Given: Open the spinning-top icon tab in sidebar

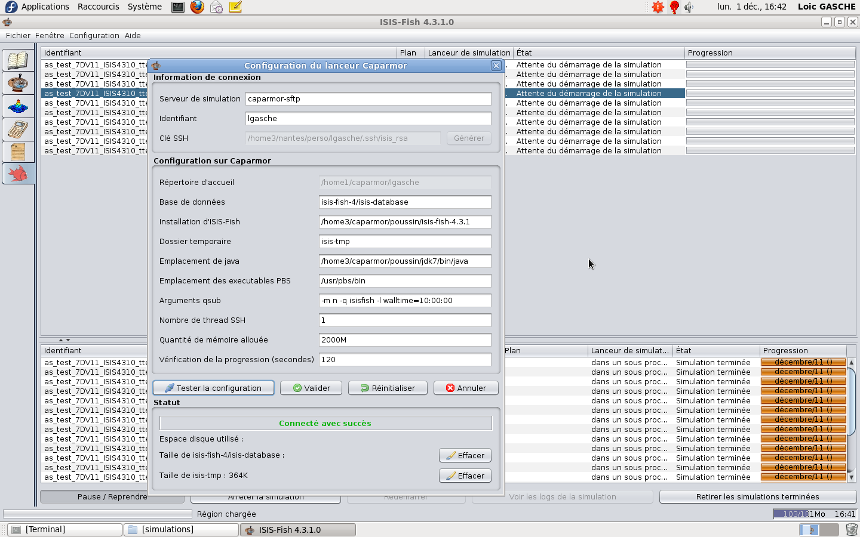Looking at the screenshot, I should click(x=18, y=83).
